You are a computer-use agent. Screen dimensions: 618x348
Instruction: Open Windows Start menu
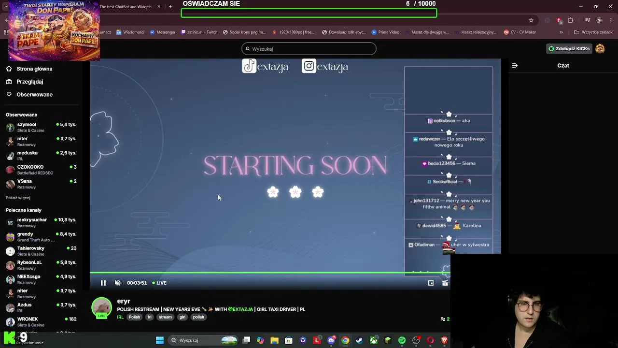159,340
